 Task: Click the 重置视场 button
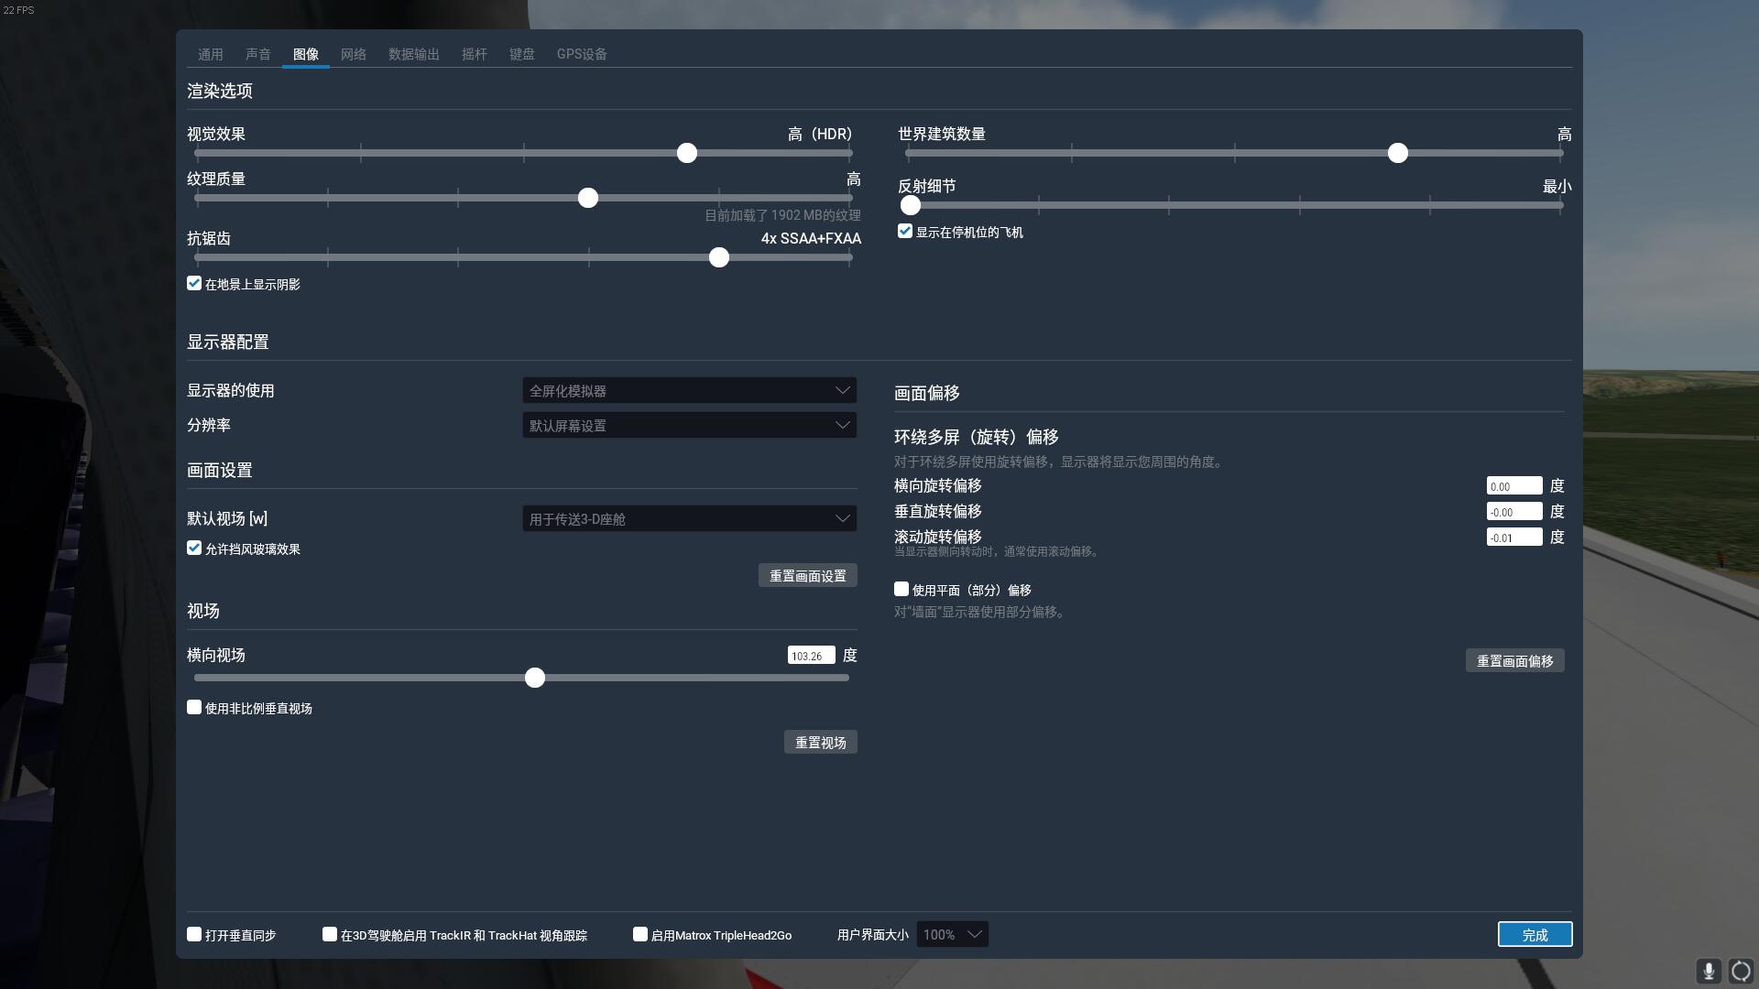[821, 742]
